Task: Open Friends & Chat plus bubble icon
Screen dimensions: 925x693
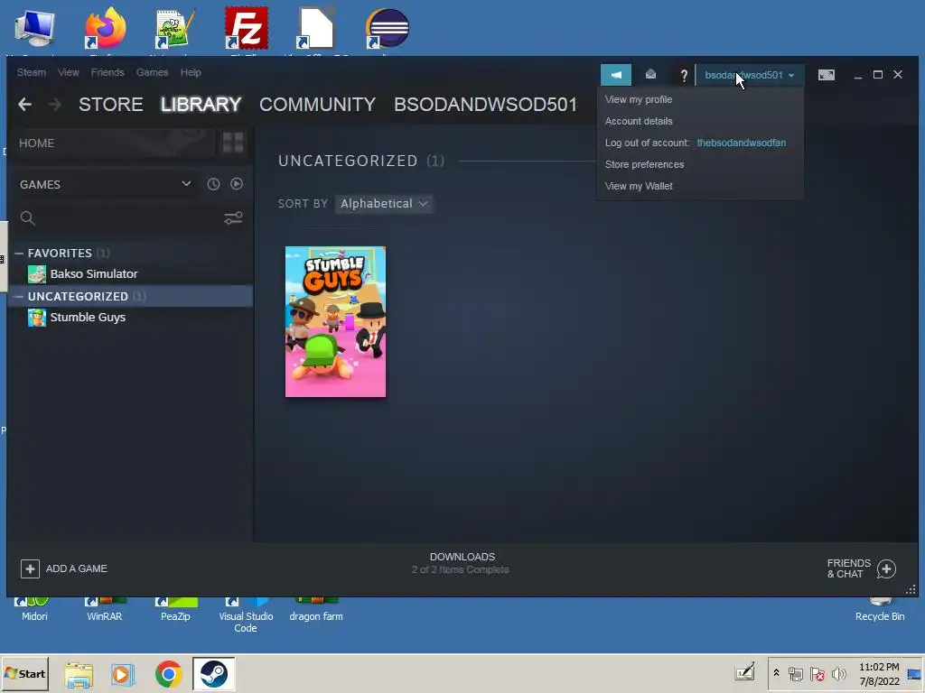Action: (886, 568)
